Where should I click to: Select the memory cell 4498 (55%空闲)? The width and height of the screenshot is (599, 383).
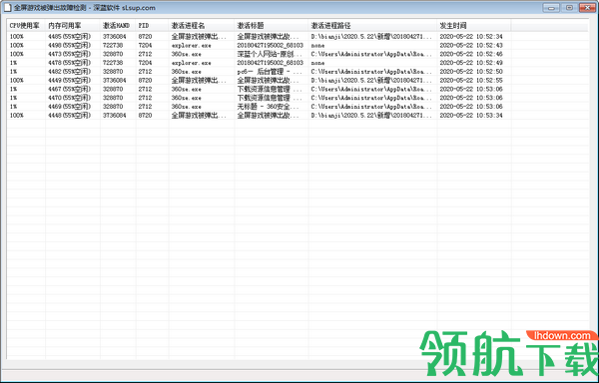click(70, 46)
